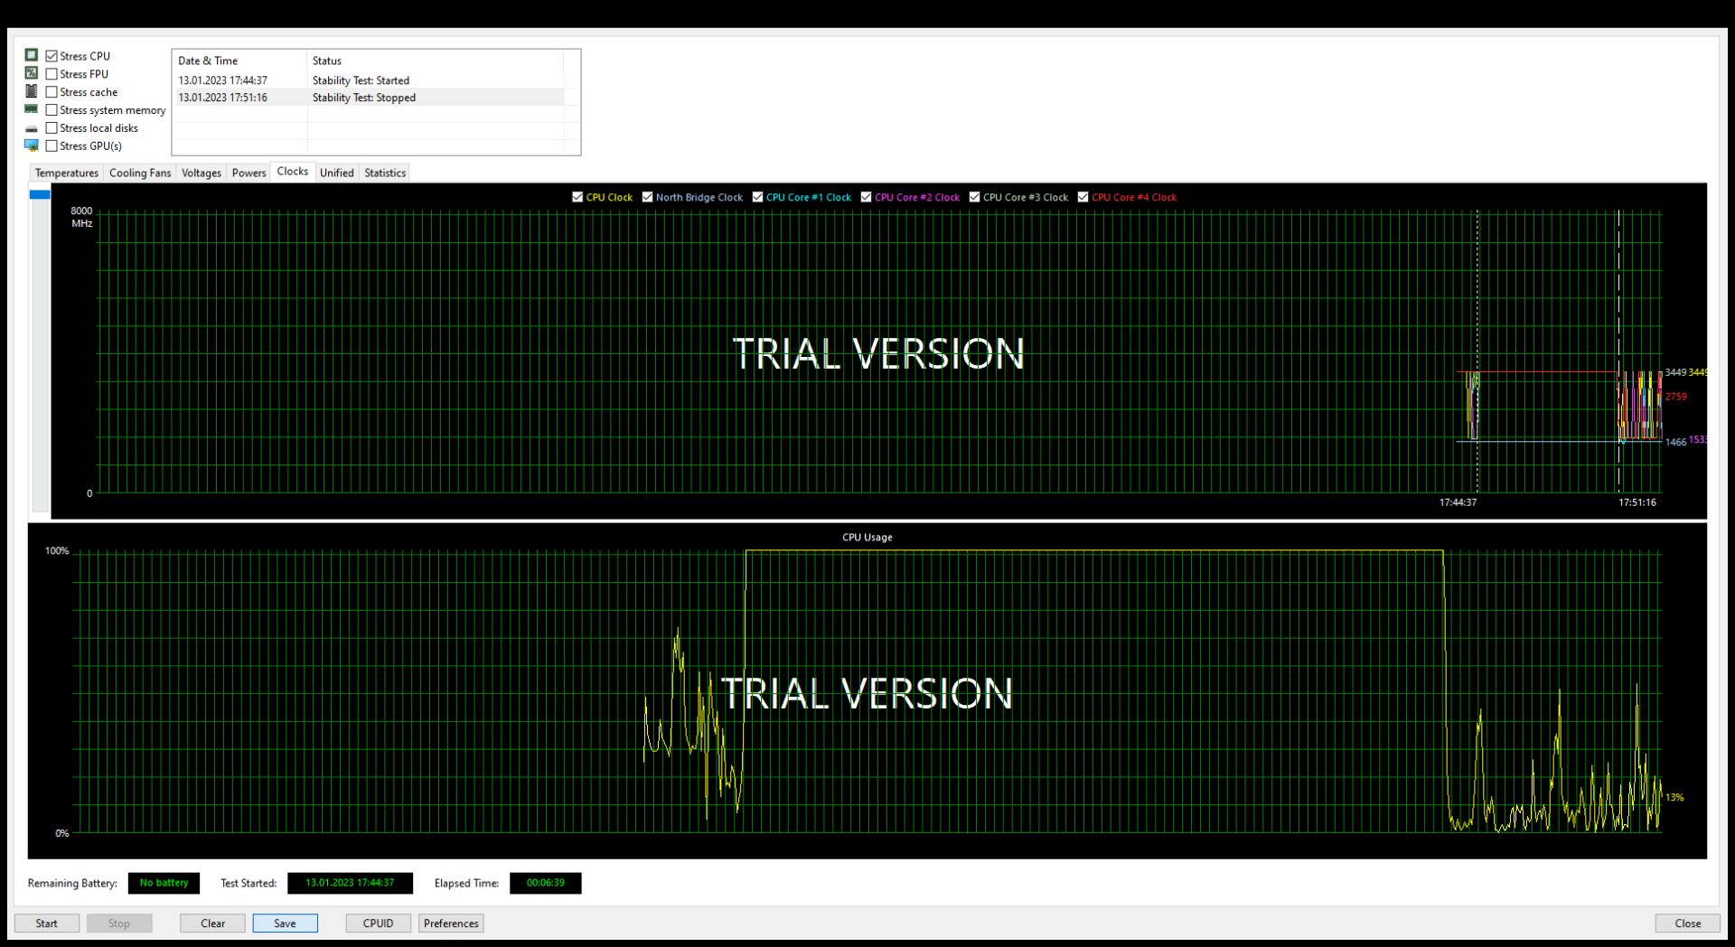This screenshot has height=947, width=1735.
Task: Uncheck the Stress CPU checkbox
Action: (x=52, y=56)
